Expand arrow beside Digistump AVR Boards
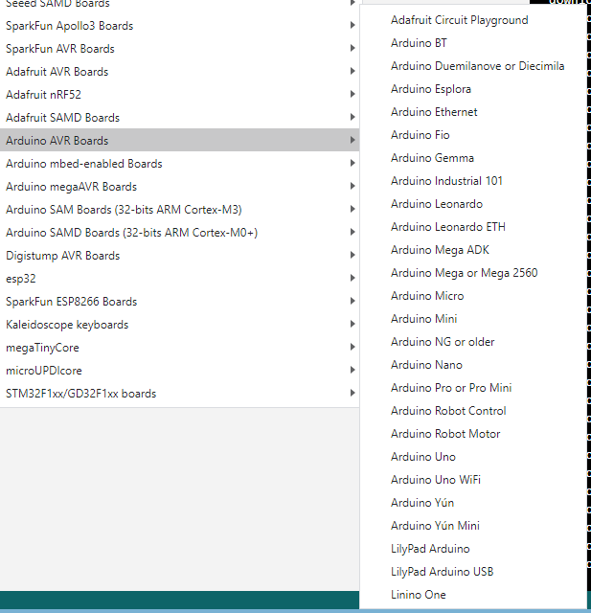Screen dimensions: 591x613 (352, 256)
